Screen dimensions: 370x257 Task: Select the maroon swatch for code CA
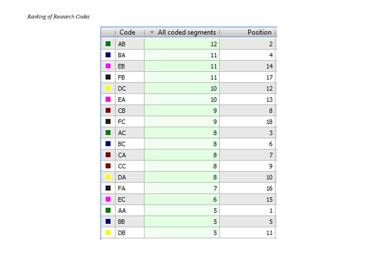(x=108, y=155)
